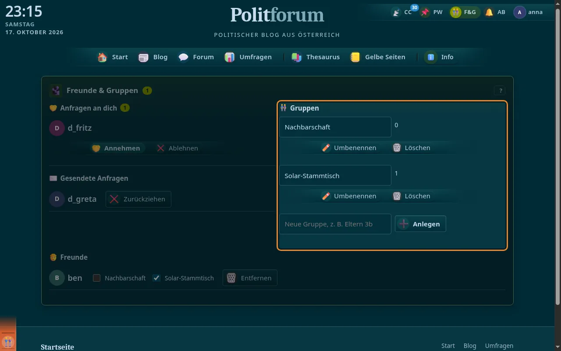The height and width of the screenshot is (351, 561).
Task: Open the Gelbe Seiten menu item
Action: click(x=378, y=57)
